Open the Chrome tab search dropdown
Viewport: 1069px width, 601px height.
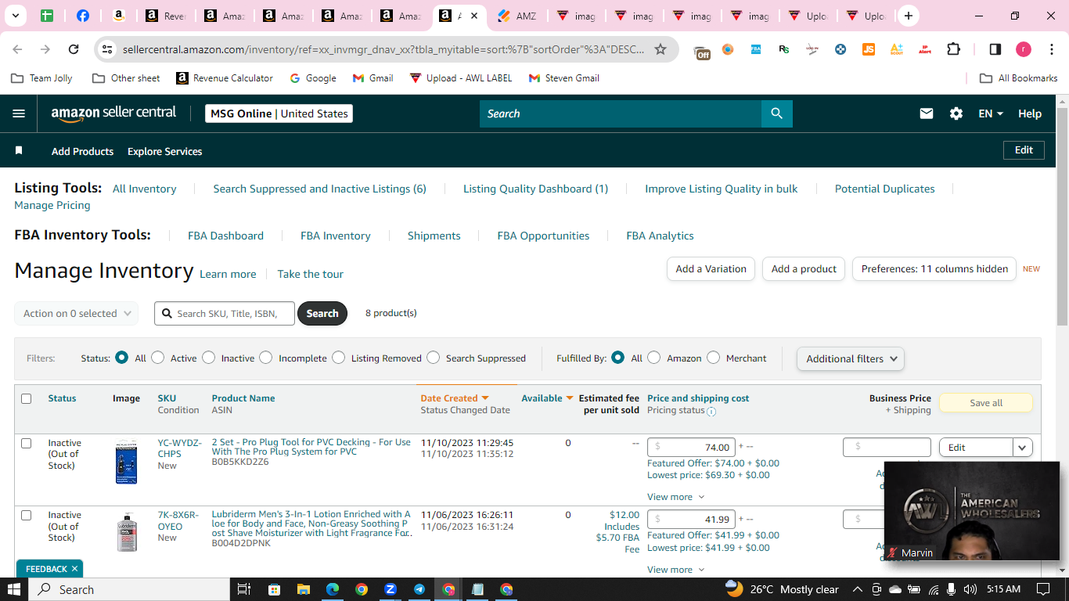point(16,16)
